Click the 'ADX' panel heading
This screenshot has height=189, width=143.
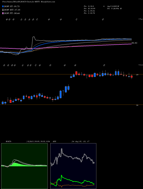coord(54,141)
